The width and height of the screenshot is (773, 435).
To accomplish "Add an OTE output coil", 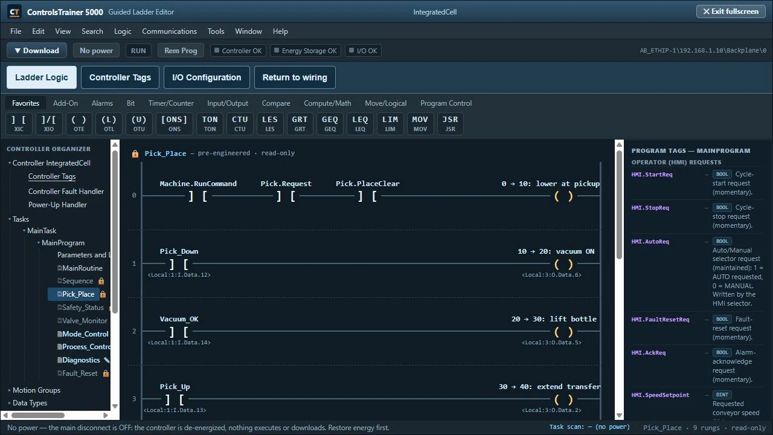I will pyautogui.click(x=79, y=123).
